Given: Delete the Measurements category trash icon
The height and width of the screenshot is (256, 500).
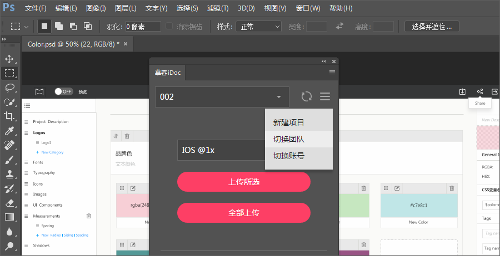Looking at the screenshot, I should point(89,216).
